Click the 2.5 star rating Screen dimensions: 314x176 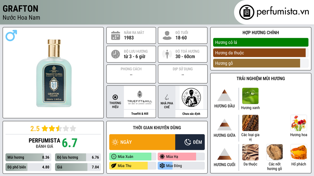pos(53,129)
